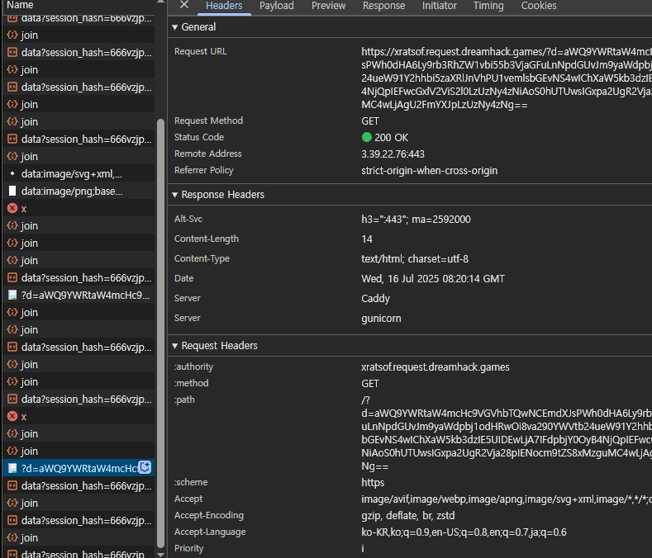Click the :authority header name
The height and width of the screenshot is (558, 652).
pyautogui.click(x=193, y=366)
